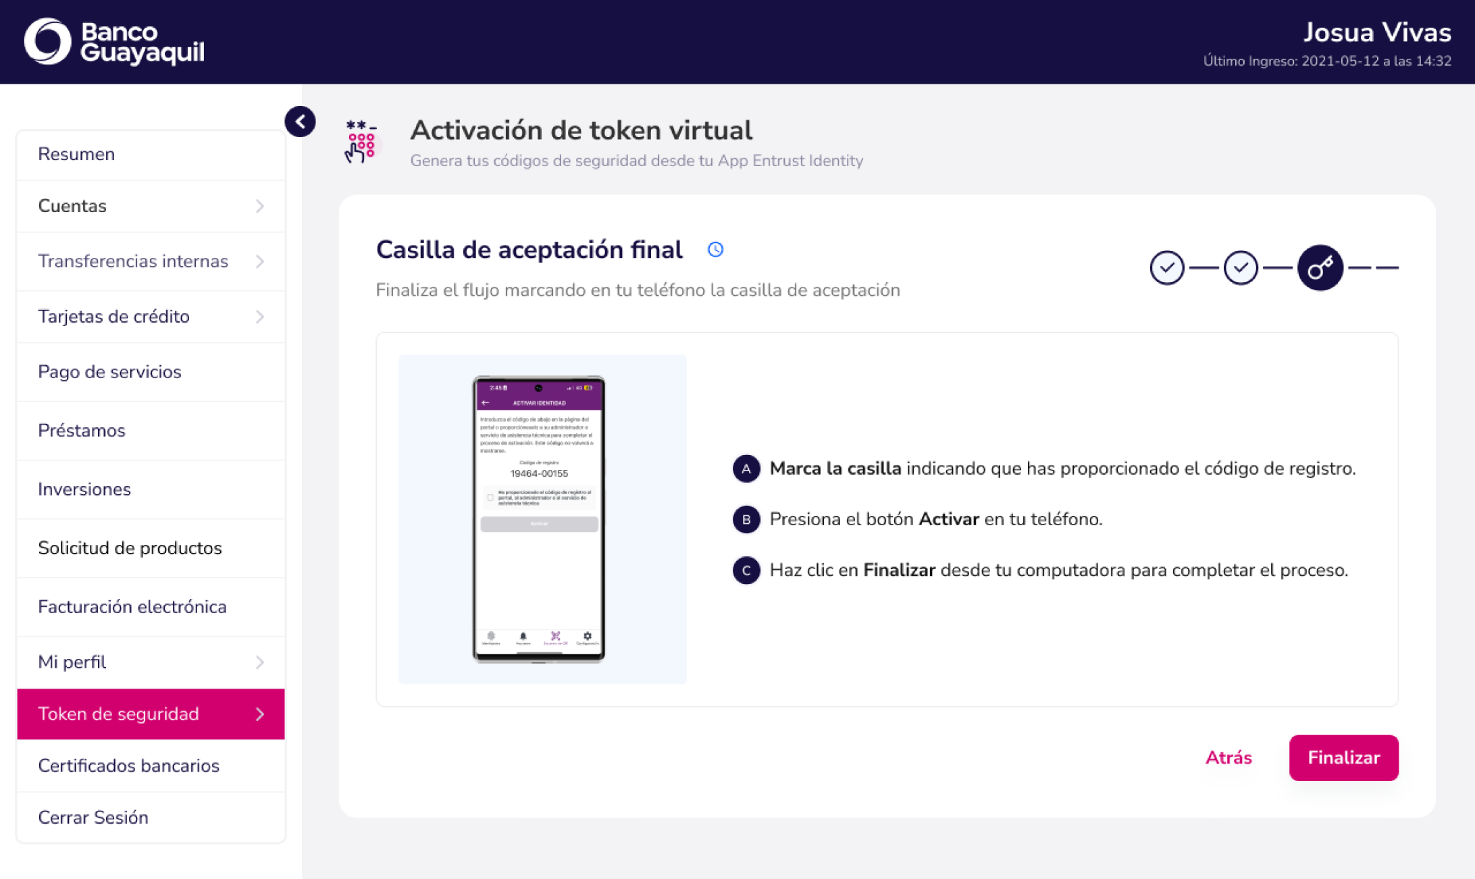Click the Banco Guayaquil logo
The width and height of the screenshot is (1475, 879).
click(114, 42)
